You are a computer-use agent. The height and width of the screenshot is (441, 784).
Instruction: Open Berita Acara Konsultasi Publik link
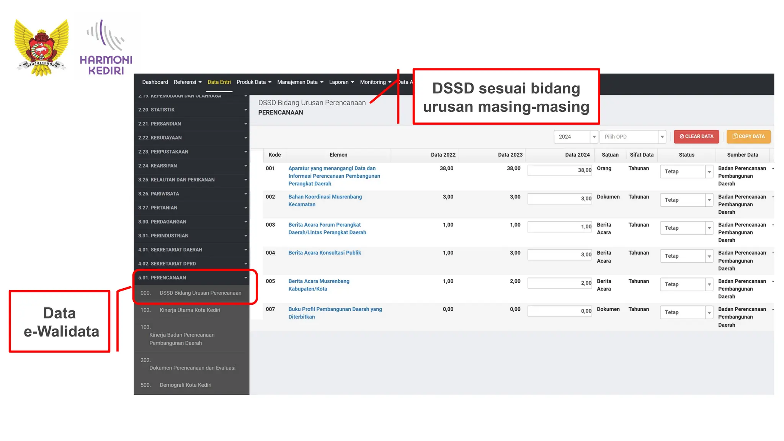pos(325,253)
